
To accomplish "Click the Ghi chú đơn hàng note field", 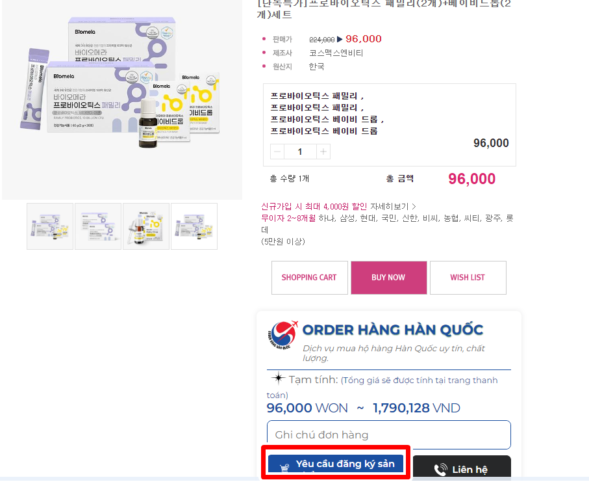I will (389, 435).
